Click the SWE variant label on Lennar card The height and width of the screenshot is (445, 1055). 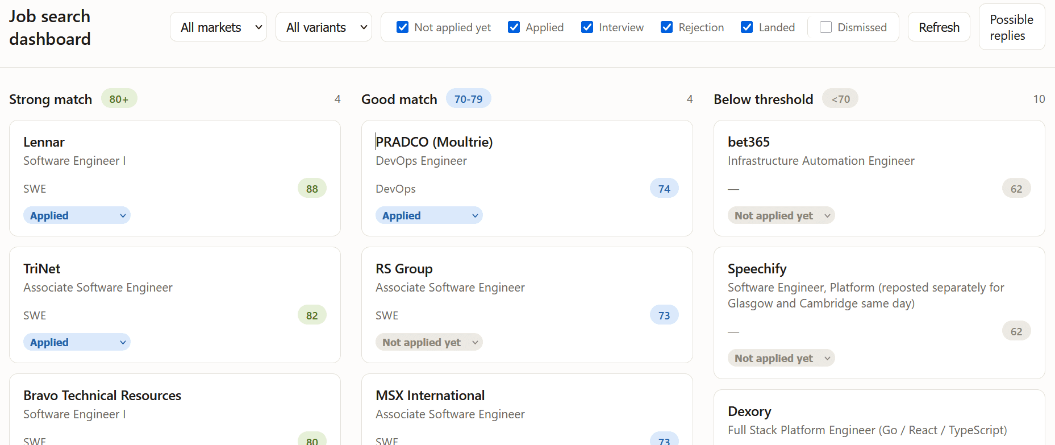[x=35, y=189]
